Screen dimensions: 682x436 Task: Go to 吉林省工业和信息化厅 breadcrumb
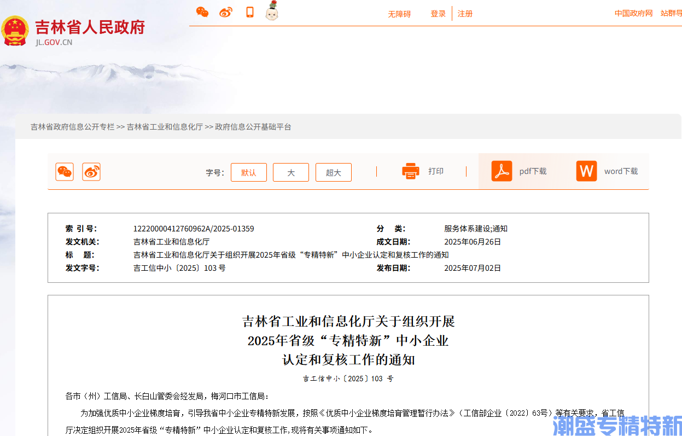click(x=165, y=127)
